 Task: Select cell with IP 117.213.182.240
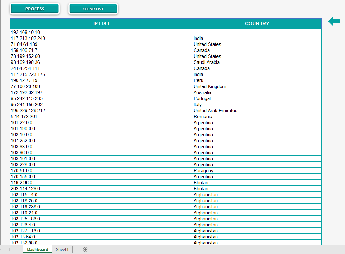(102, 38)
